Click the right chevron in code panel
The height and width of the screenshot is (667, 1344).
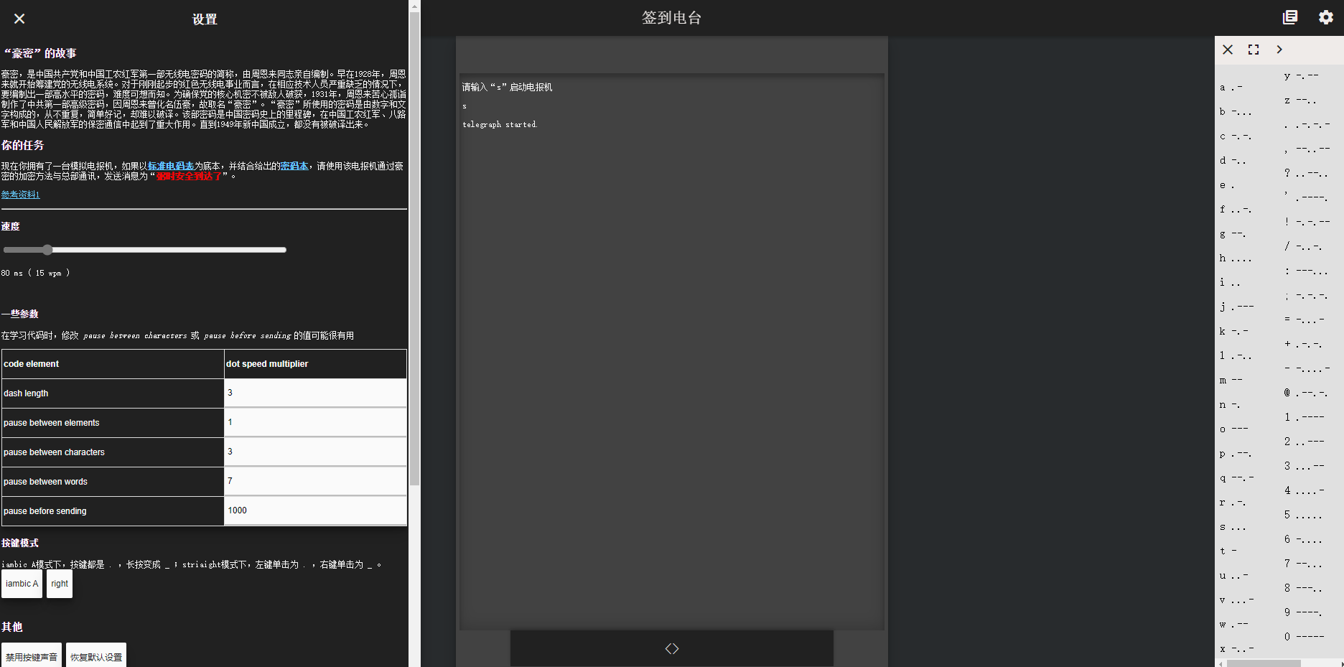[x=1279, y=50]
